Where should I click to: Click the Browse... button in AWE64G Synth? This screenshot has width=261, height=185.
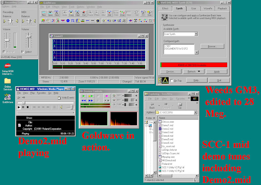212,46
